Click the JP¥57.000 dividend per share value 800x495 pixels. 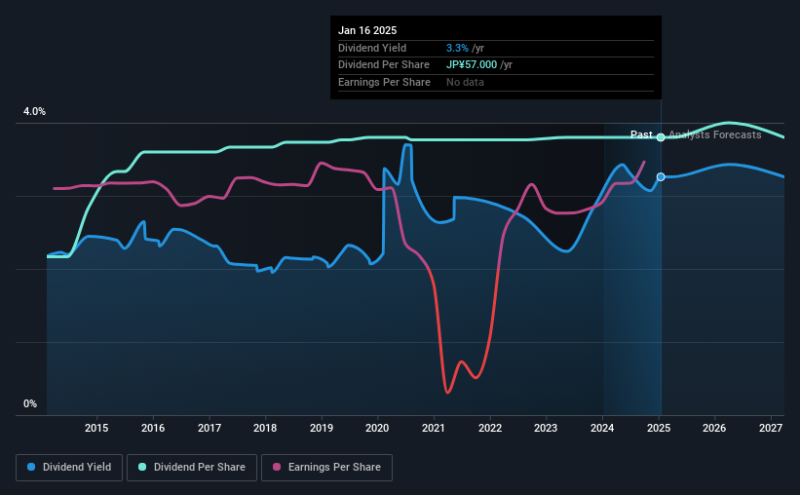(x=472, y=65)
